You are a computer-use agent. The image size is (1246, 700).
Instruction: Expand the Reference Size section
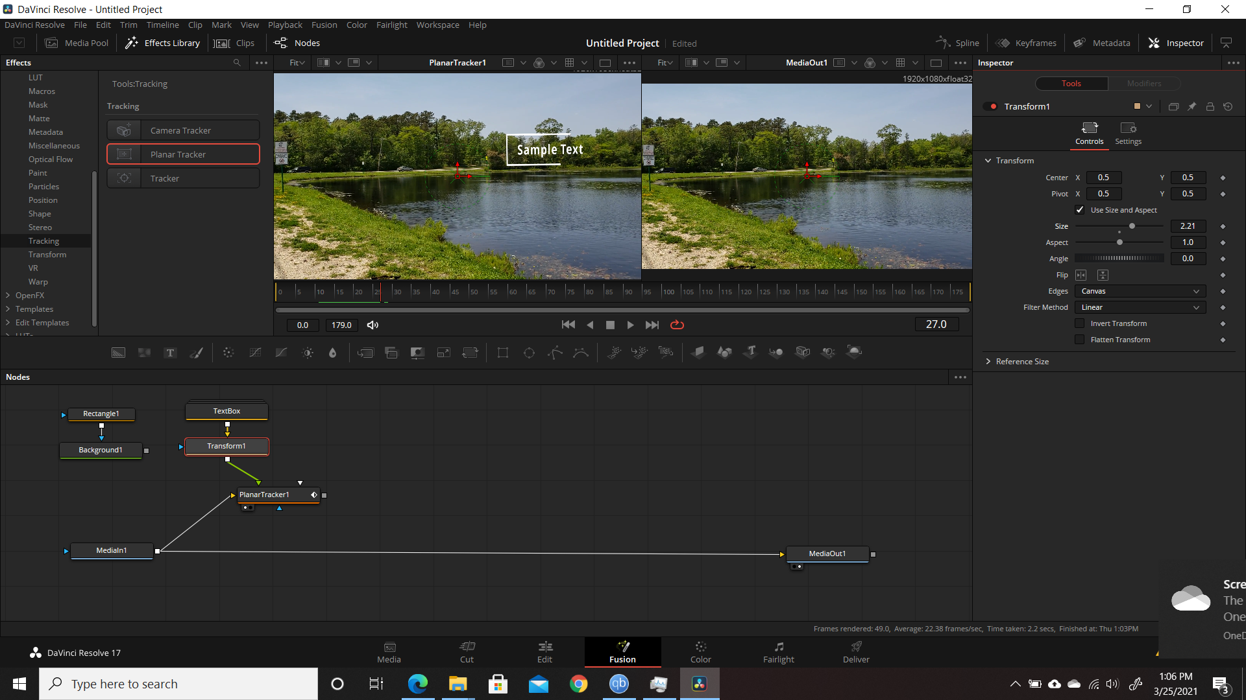988,362
